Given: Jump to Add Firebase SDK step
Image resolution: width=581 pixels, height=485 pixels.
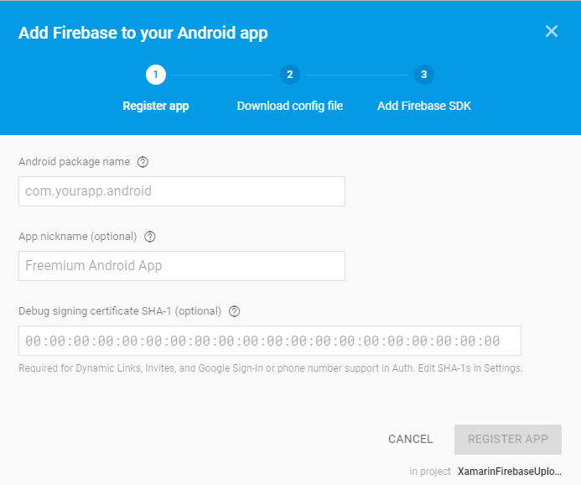Looking at the screenshot, I should tap(423, 107).
